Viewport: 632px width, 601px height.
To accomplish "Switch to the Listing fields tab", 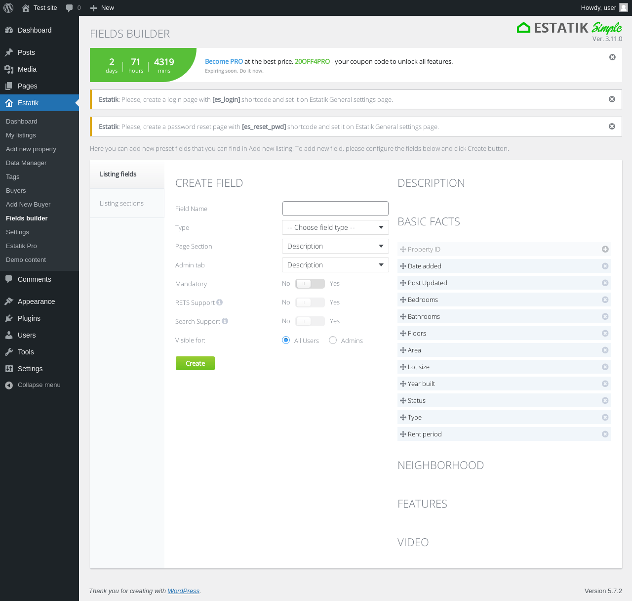I will tap(127, 174).
